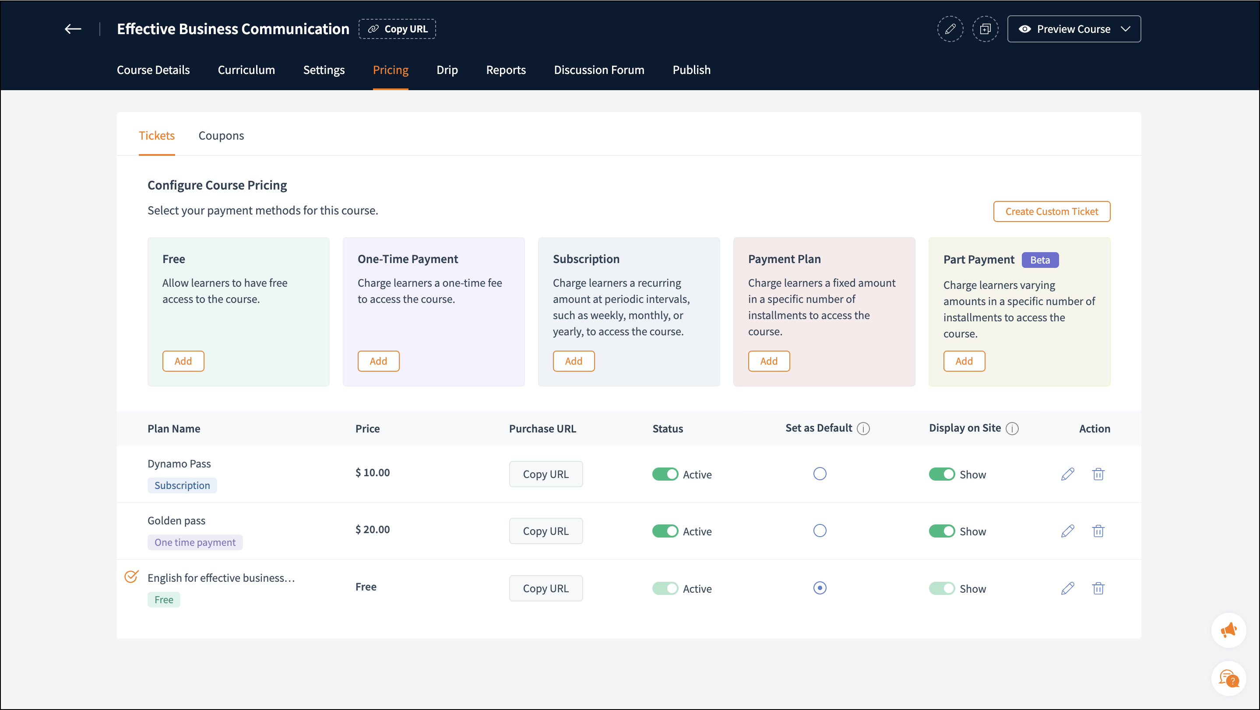Open the help chat icon

1228,678
